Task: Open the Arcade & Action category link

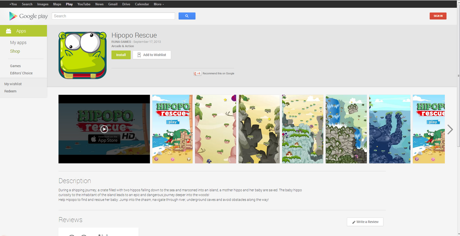Action: click(123, 46)
